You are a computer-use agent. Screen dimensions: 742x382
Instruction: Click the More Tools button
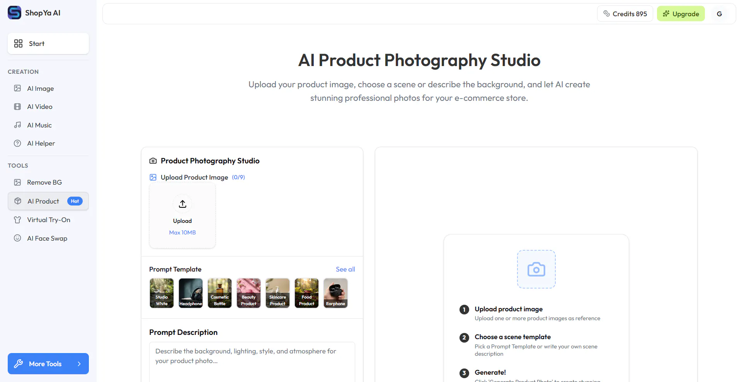click(48, 364)
